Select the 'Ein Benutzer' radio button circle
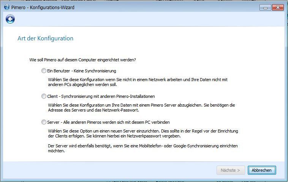 click(x=44, y=71)
